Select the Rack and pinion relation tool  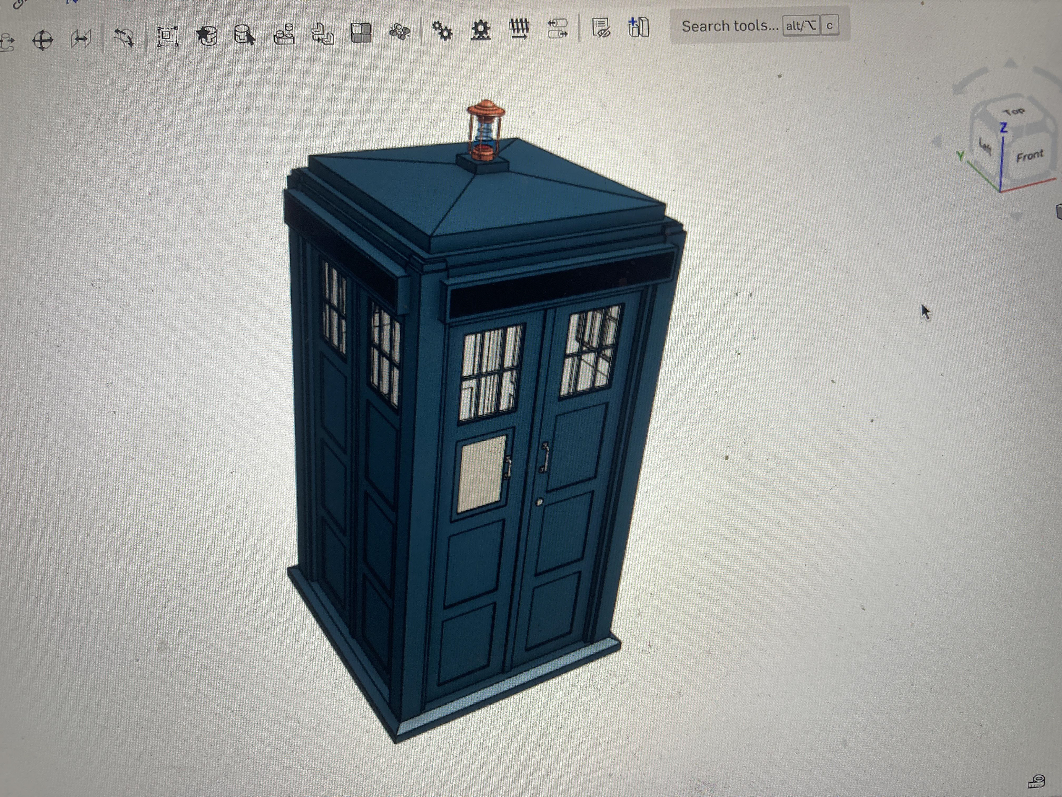pos(481,30)
